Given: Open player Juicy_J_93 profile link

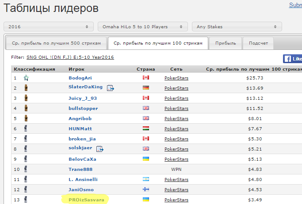Looking at the screenshot, I should [83, 98].
